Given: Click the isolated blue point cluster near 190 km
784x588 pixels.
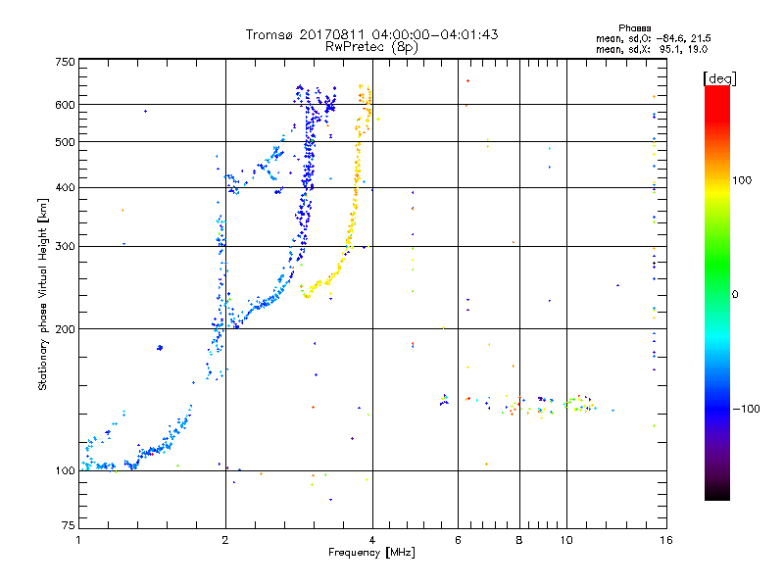Looking at the screenshot, I should [160, 348].
